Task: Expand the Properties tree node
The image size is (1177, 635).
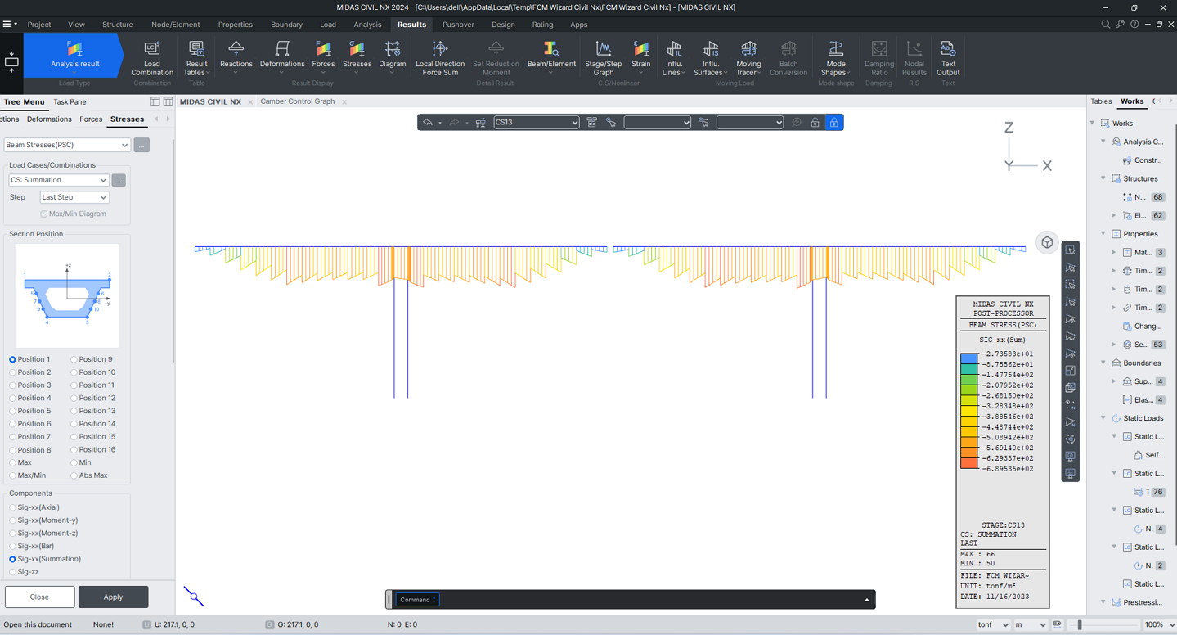Action: click(1103, 234)
